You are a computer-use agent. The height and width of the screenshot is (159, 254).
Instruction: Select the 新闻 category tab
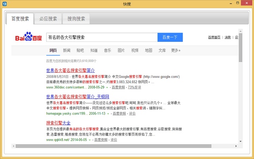pos(67,50)
